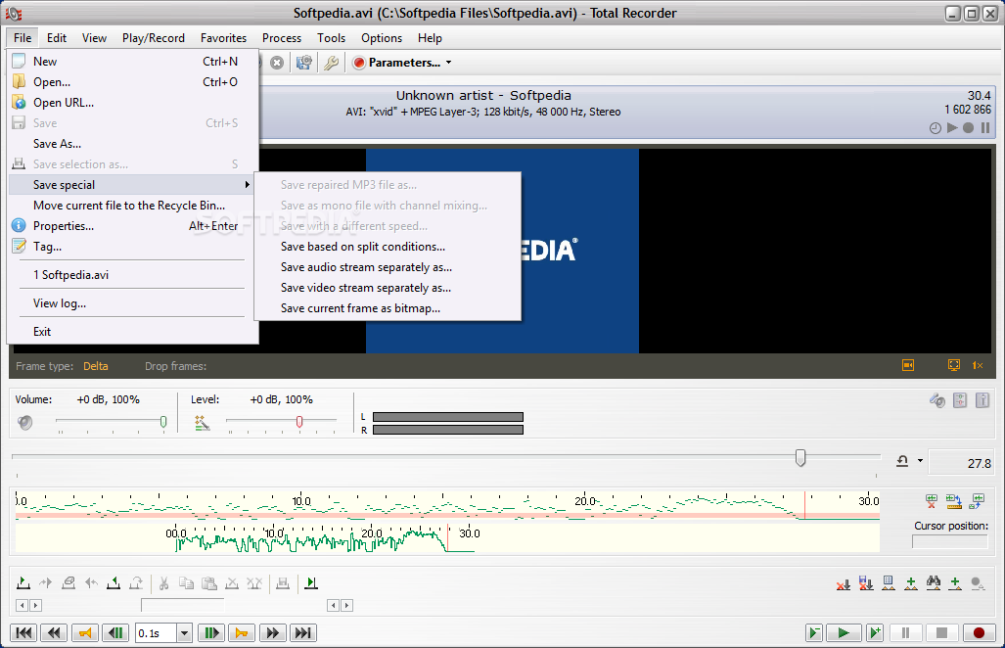The width and height of the screenshot is (1005, 648).
Task: Jump to end with skip-to-end button
Action: pyautogui.click(x=302, y=632)
